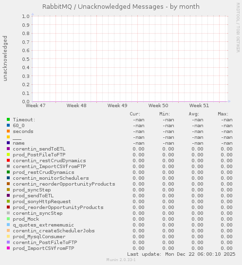Click the purple corentin_sendToETL legend swatch

pyautogui.click(x=8, y=149)
